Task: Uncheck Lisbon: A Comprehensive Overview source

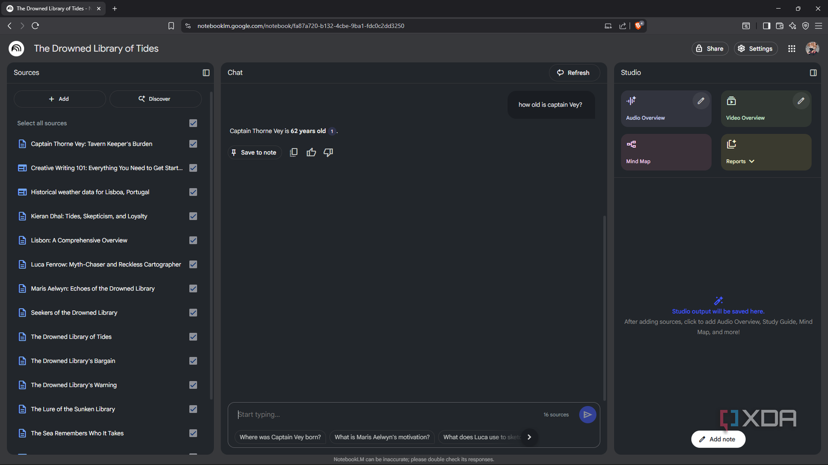Action: pyautogui.click(x=193, y=241)
